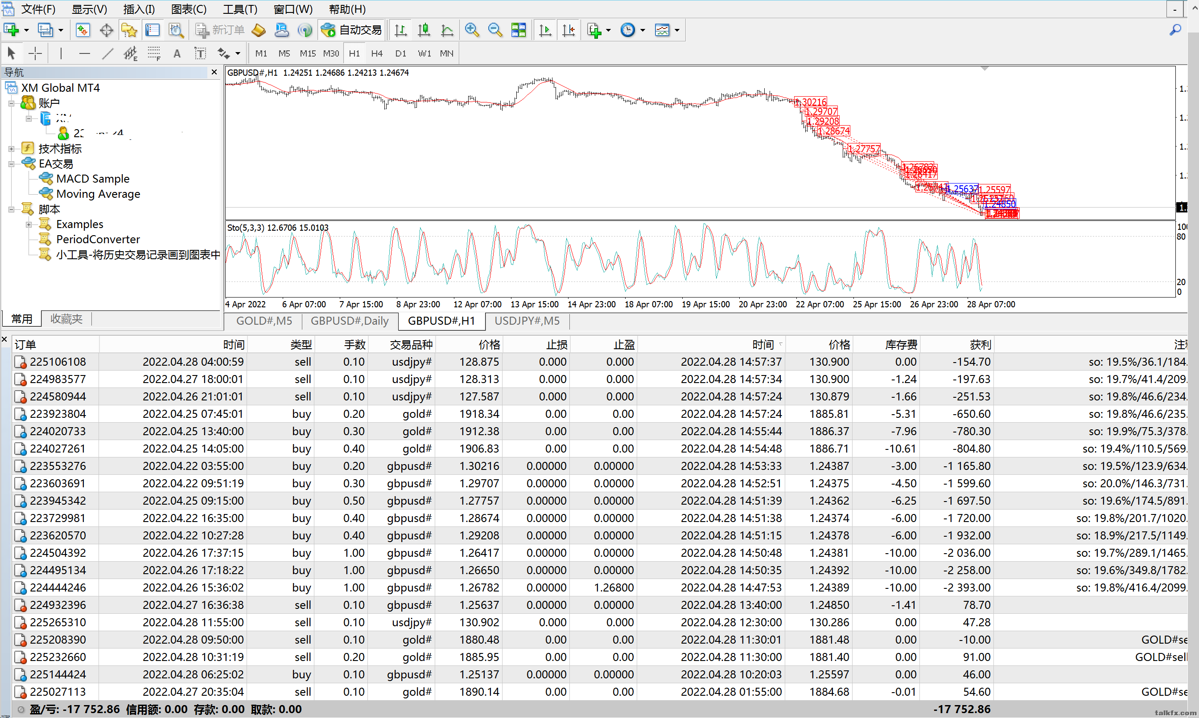Toggle chart shift icon
The width and height of the screenshot is (1199, 718).
click(x=569, y=30)
